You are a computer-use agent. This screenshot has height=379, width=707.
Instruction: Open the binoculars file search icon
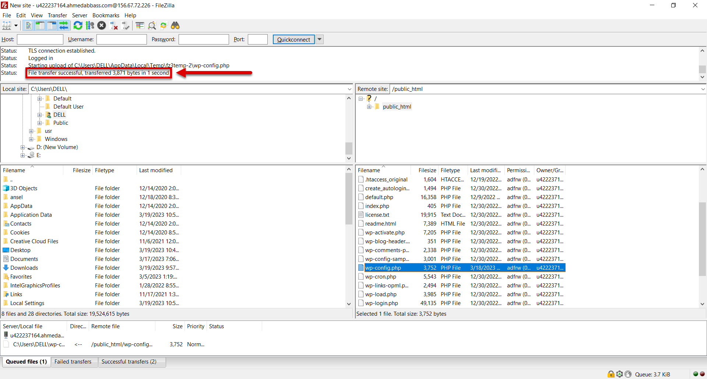coord(175,25)
